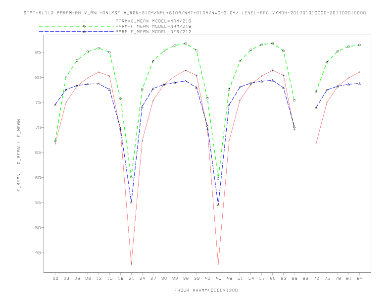Click y-axis tick label 50
The image size is (392, 303).
pos(38,228)
